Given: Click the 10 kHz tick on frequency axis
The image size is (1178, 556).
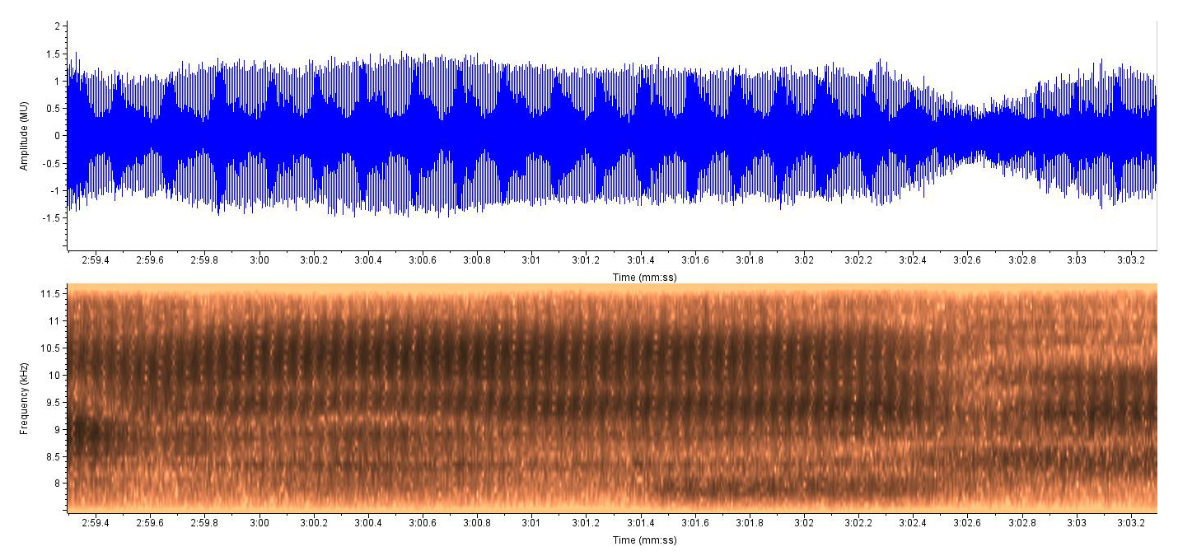Looking at the screenshot, I should pyautogui.click(x=54, y=375).
